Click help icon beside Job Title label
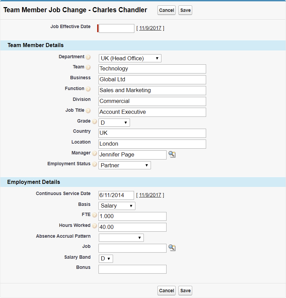 (88, 111)
